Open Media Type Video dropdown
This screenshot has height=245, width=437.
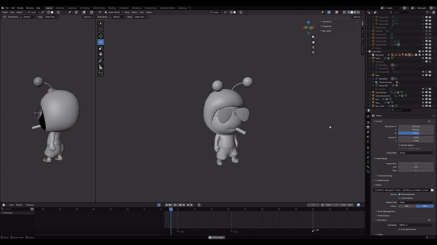pyautogui.click(x=416, y=202)
